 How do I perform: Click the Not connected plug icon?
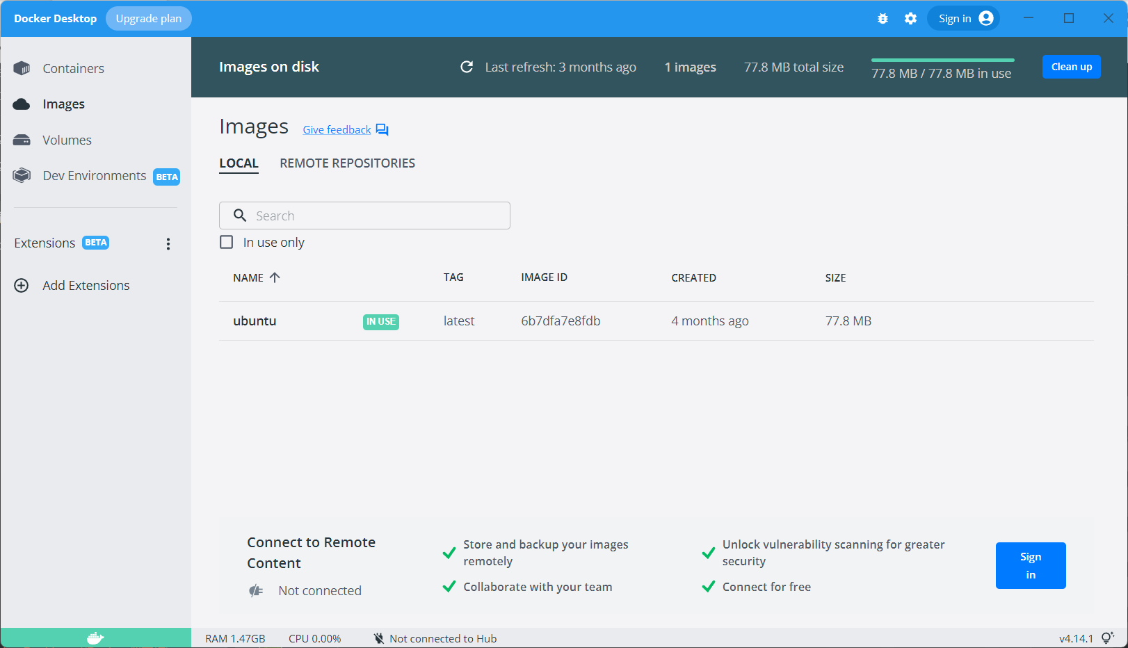(256, 591)
